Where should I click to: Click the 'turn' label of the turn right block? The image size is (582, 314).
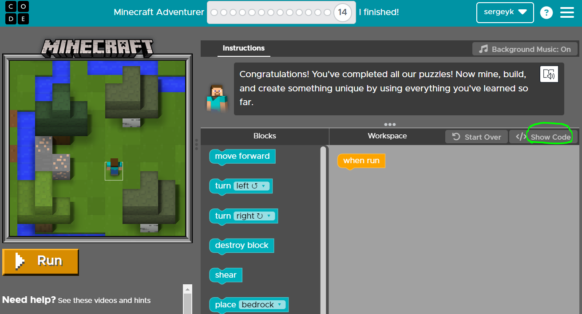[x=223, y=216]
